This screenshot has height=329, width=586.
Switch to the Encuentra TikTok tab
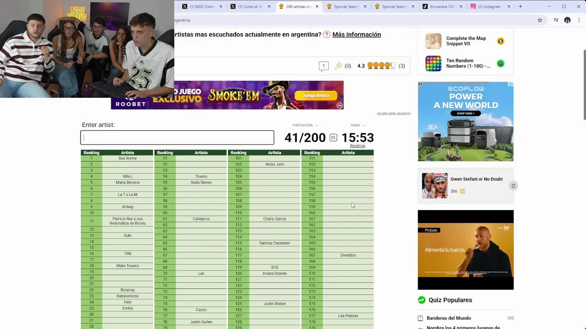(441, 6)
